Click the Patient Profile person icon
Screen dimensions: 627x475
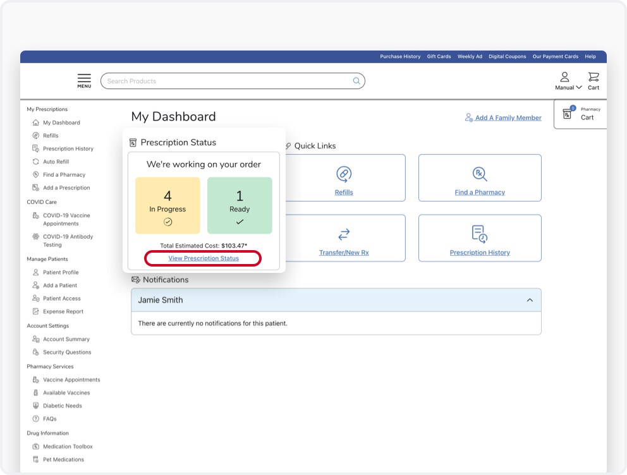(35, 272)
